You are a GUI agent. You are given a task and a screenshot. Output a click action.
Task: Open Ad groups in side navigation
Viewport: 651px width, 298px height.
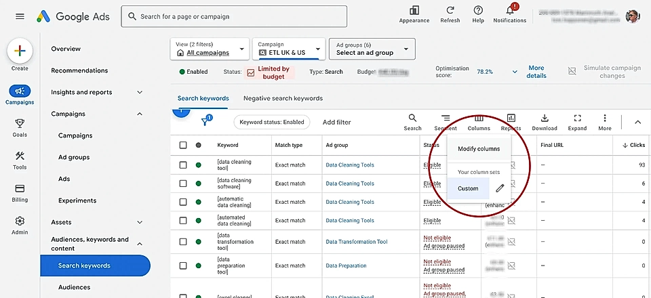[x=74, y=157]
